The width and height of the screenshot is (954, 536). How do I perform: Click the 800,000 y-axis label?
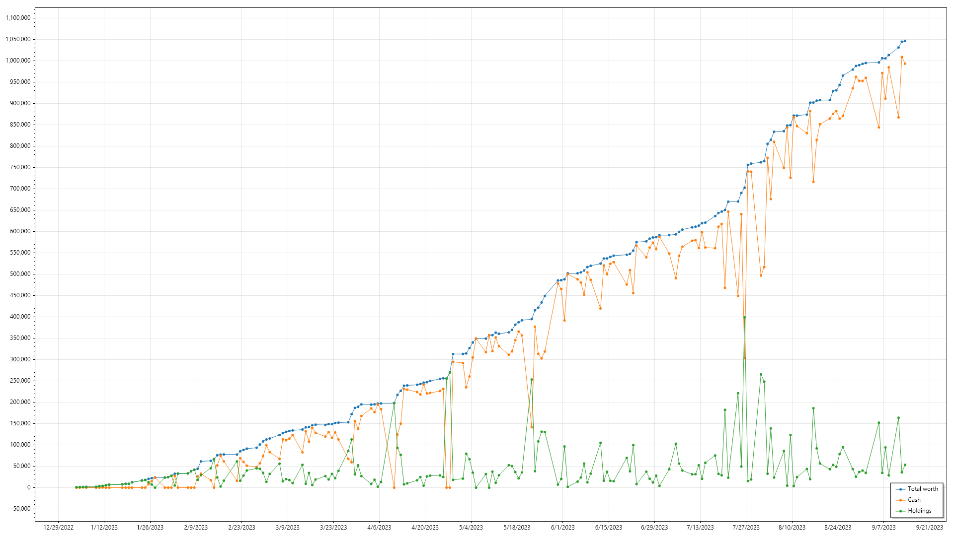20,146
